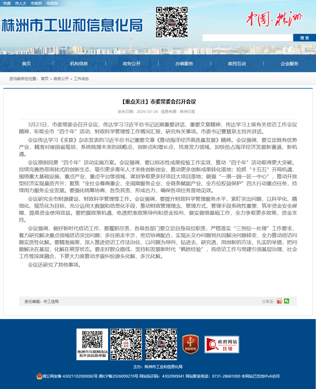
Task: Click the 党政机关 red badge icon
Action: tap(191, 344)
